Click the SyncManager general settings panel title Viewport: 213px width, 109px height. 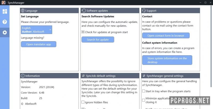click(165, 76)
